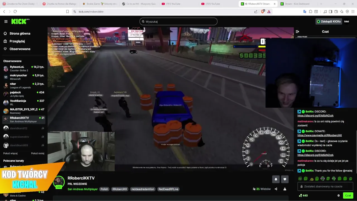Reload the browser page

pos(15,11)
